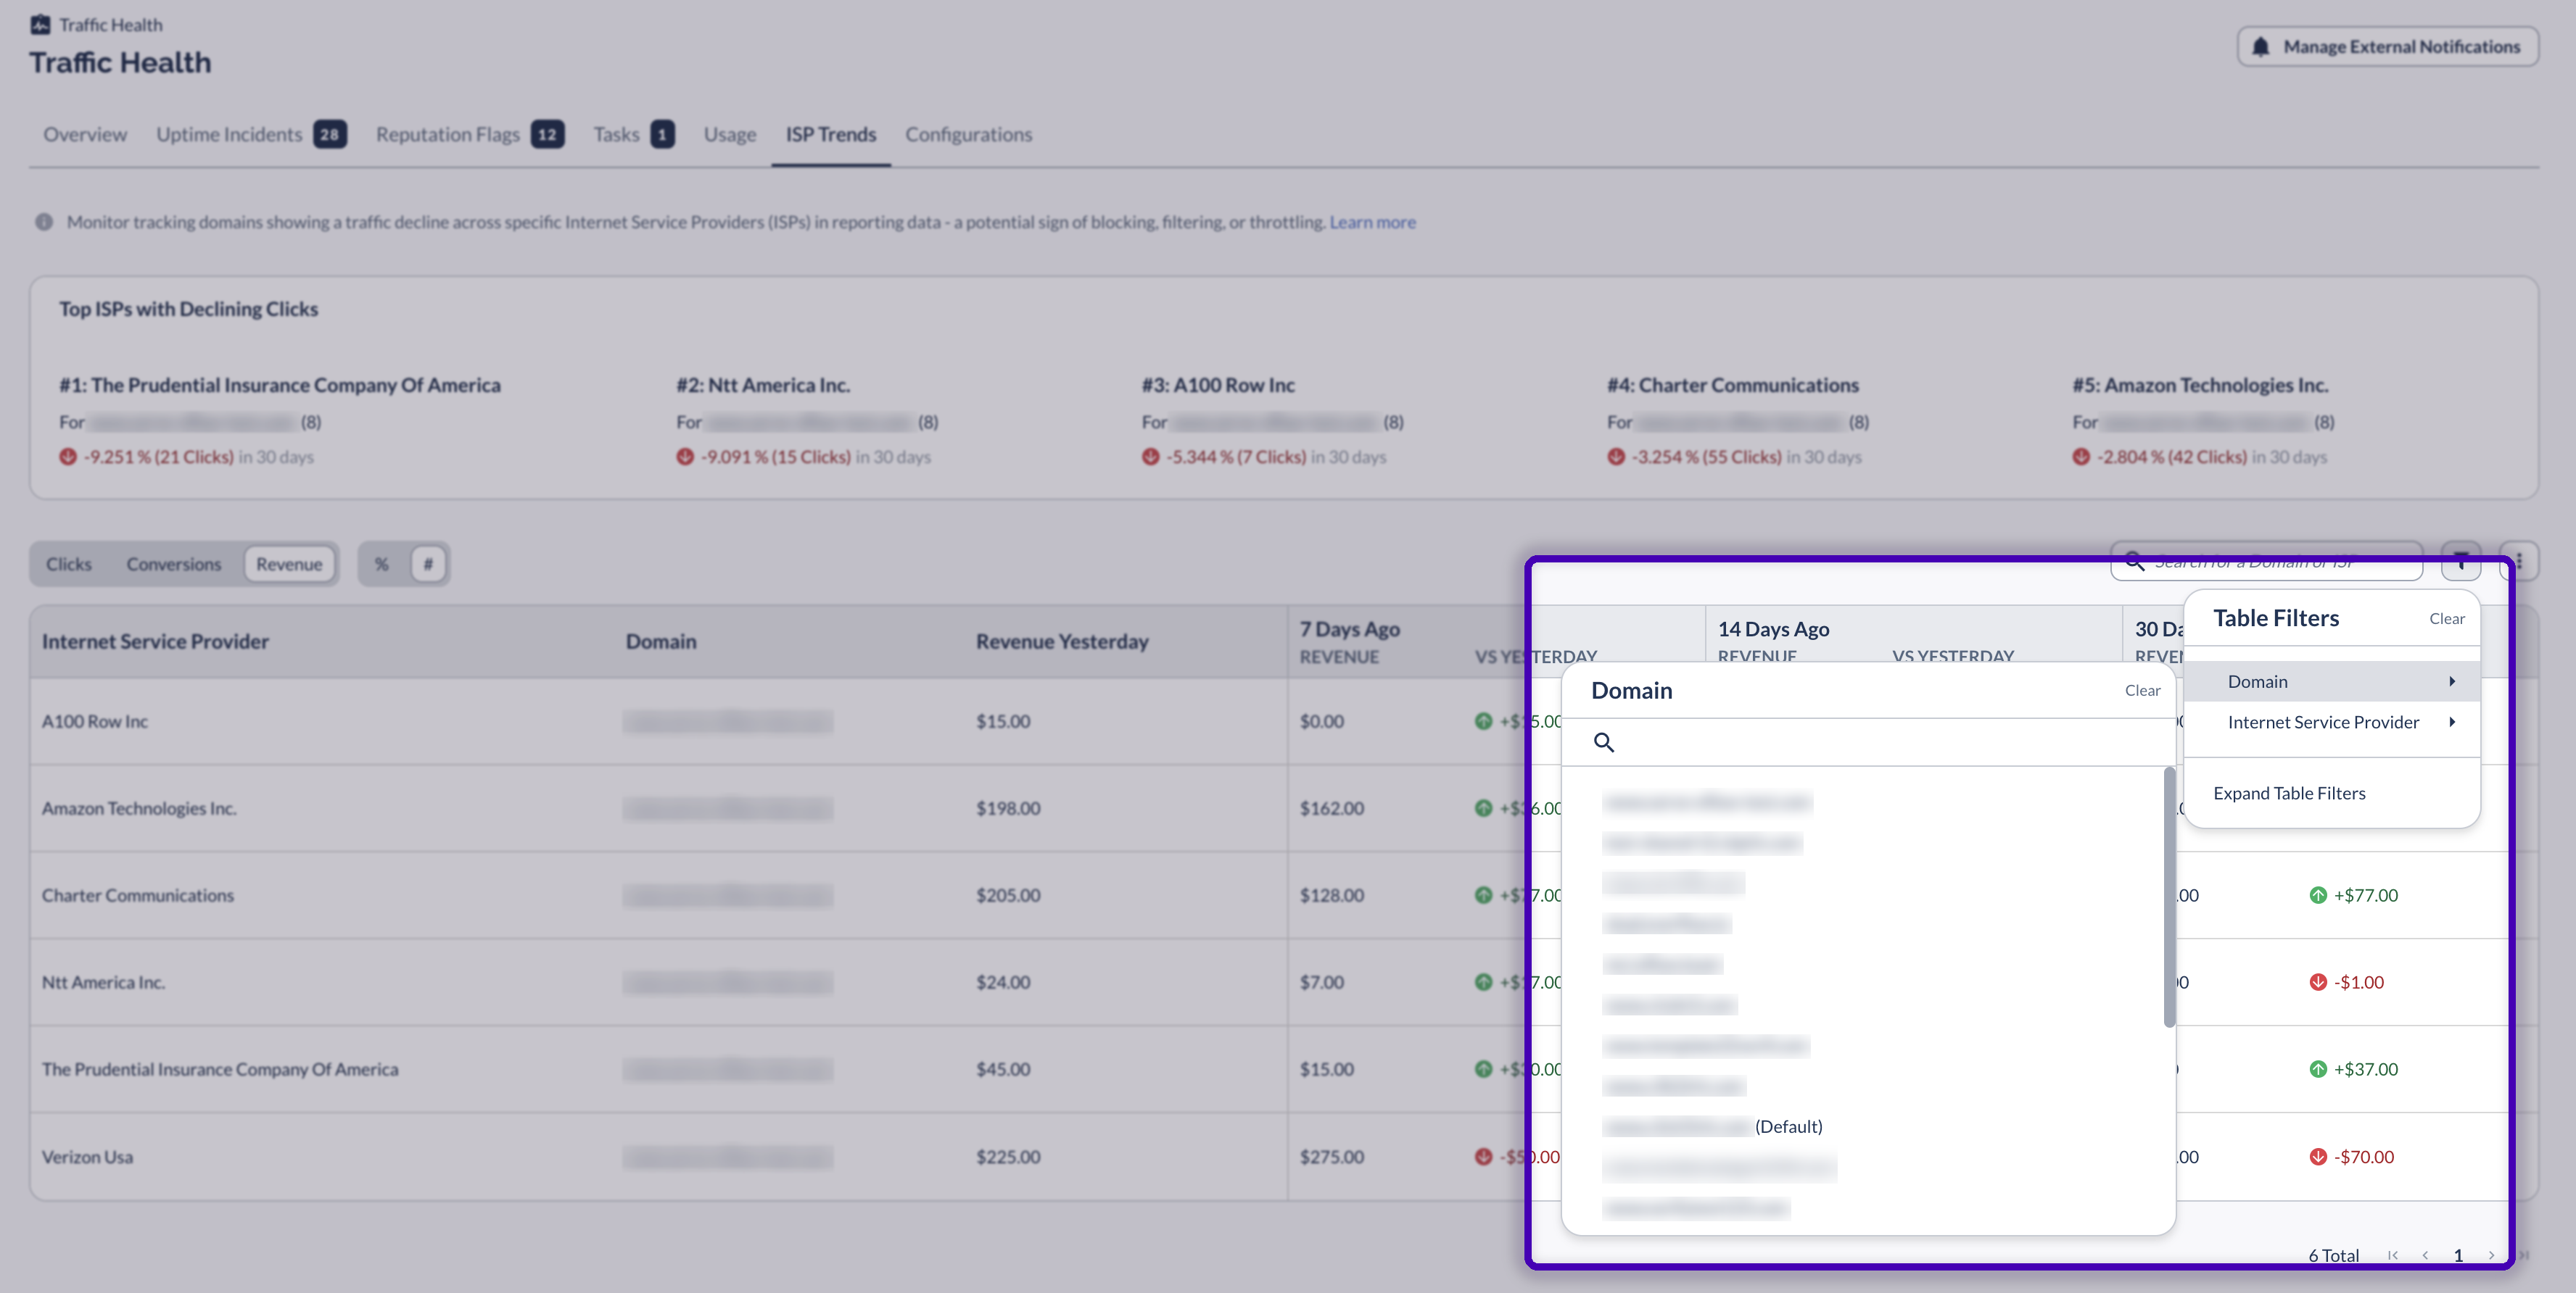The width and height of the screenshot is (2576, 1293).
Task: Click #4: Charter Communications card title
Action: point(1733,385)
